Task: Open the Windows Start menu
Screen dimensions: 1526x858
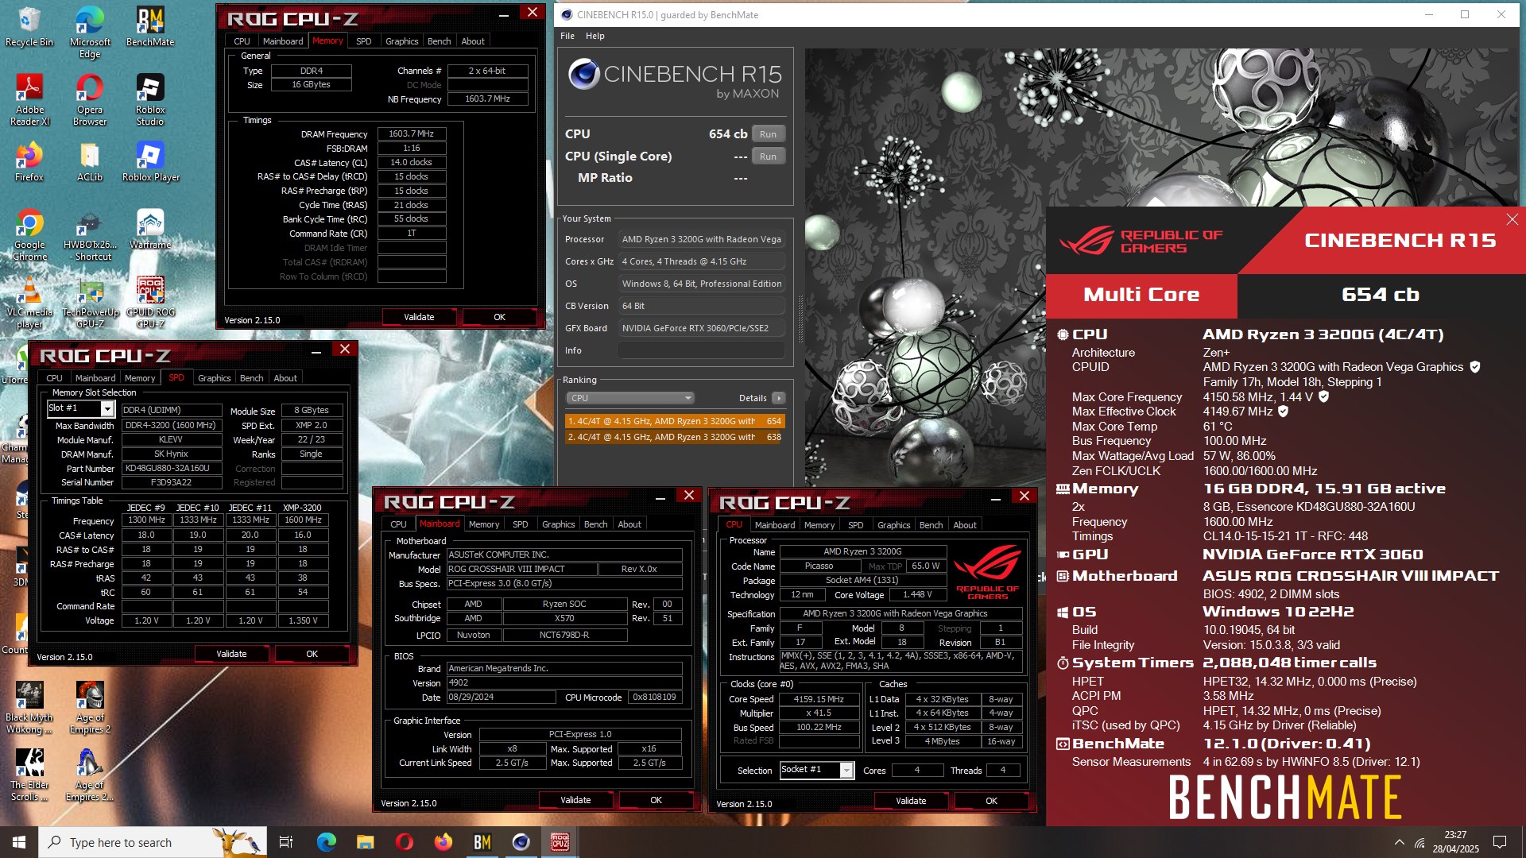Action: (x=19, y=842)
